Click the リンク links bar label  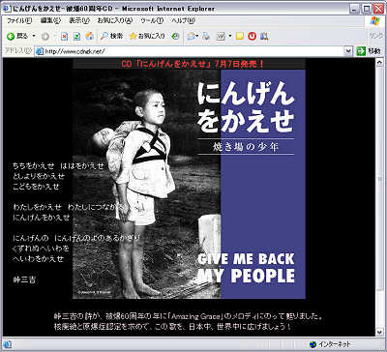376,36
